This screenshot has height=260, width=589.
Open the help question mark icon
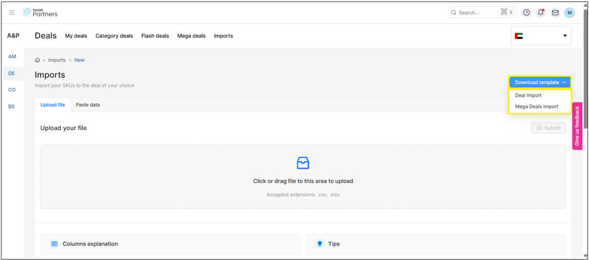tap(526, 13)
